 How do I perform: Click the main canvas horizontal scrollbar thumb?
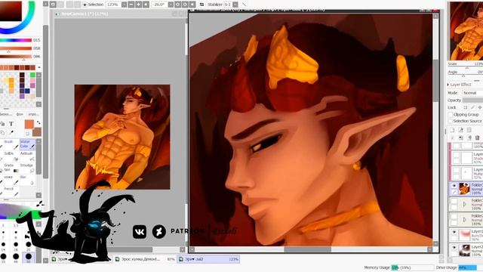pos(307,249)
